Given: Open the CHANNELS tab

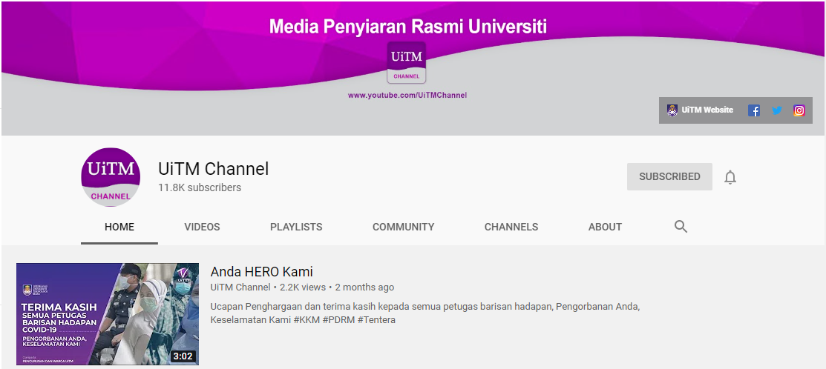Looking at the screenshot, I should coord(511,227).
